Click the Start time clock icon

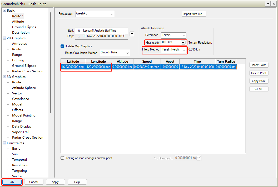tap(79, 31)
